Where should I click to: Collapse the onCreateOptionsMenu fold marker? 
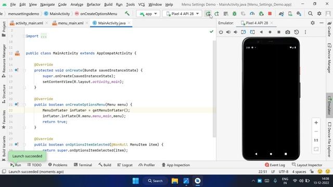(24, 105)
